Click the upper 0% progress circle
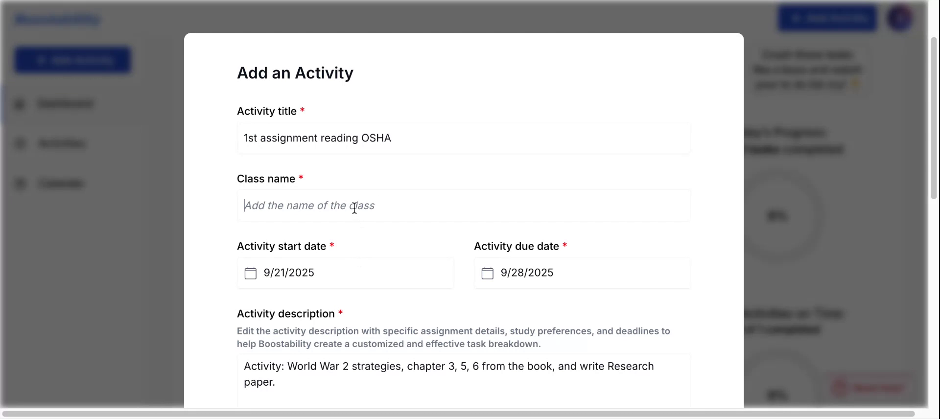 point(777,215)
